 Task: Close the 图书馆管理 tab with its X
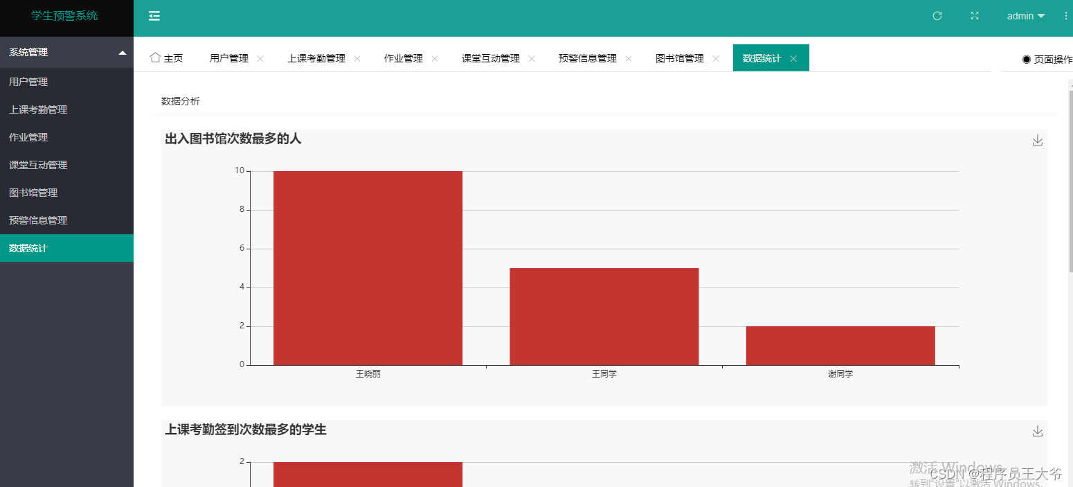[x=715, y=59]
